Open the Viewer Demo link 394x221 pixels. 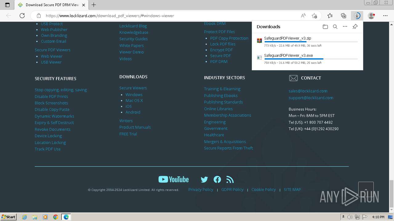(131, 52)
